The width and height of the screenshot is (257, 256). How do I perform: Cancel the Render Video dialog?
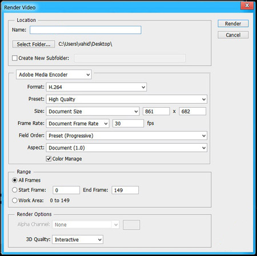(233, 35)
